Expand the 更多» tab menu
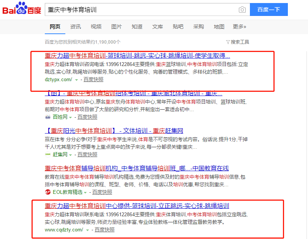Screen dimensions: 308x239 tap(239, 27)
